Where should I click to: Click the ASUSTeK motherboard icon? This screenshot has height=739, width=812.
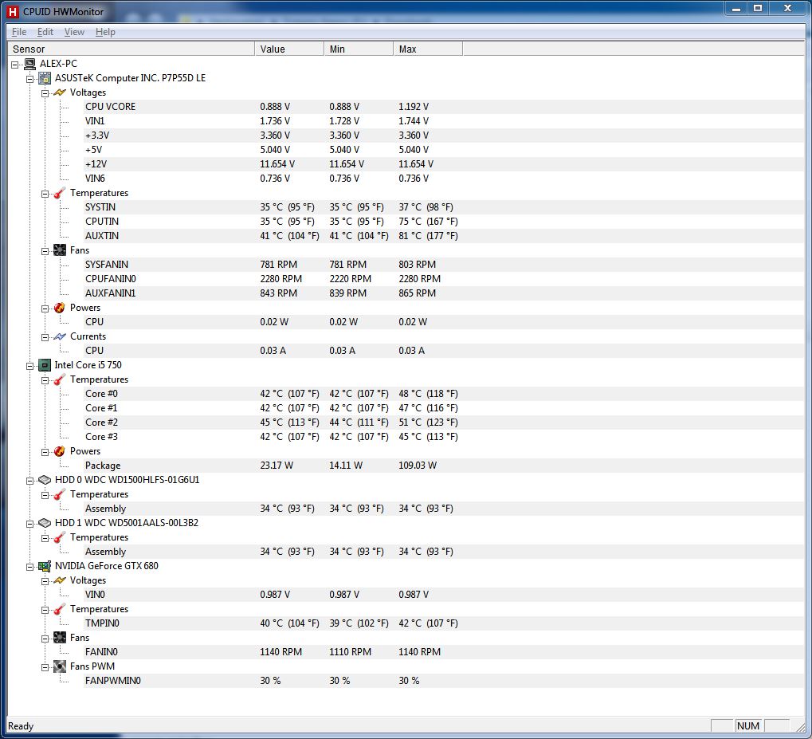[x=45, y=78]
